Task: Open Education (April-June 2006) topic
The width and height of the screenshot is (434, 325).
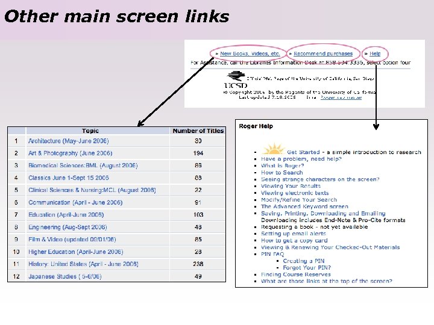Action: coord(66,215)
